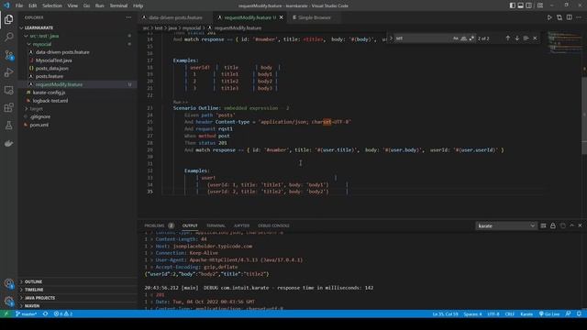Toggle secondary side bar visibility

tap(528, 5)
